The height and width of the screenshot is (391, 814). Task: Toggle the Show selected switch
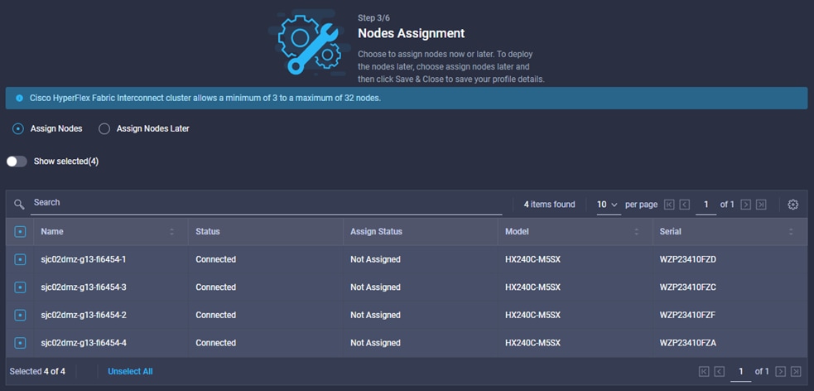(x=17, y=162)
